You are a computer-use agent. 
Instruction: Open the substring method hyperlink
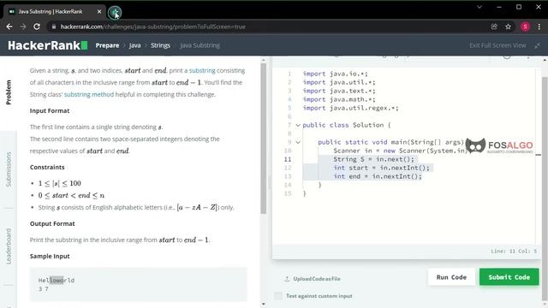(x=89, y=94)
